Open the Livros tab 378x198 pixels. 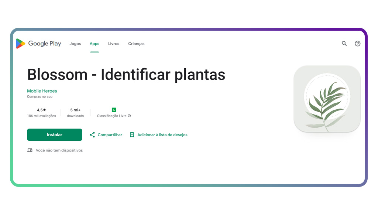coord(114,44)
